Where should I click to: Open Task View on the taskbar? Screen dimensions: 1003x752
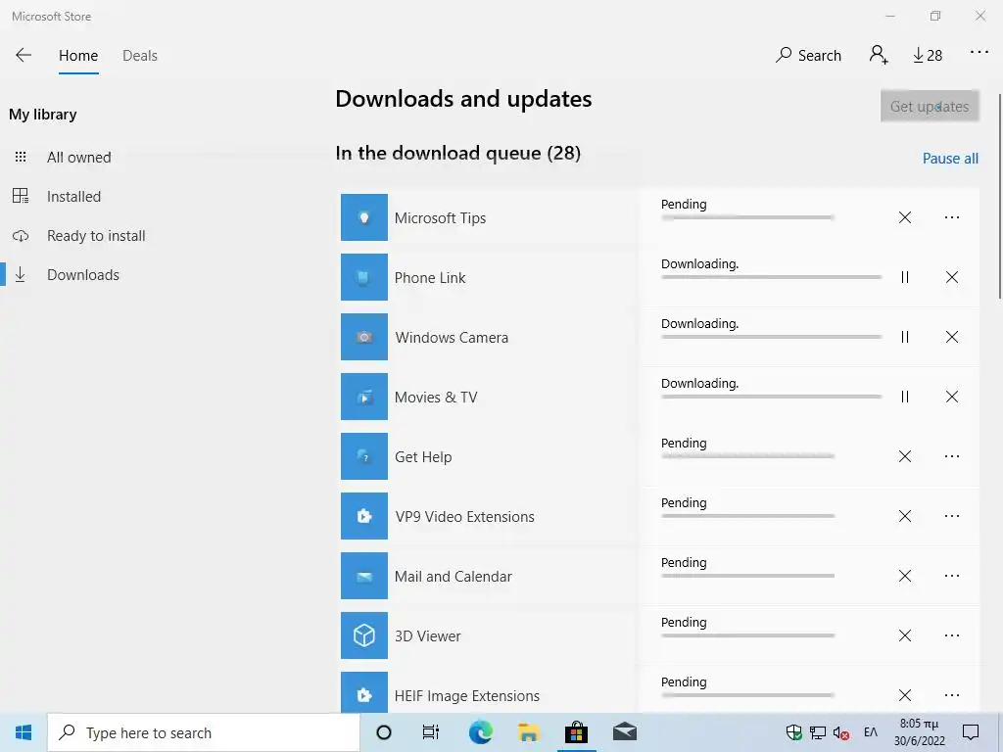click(x=431, y=732)
